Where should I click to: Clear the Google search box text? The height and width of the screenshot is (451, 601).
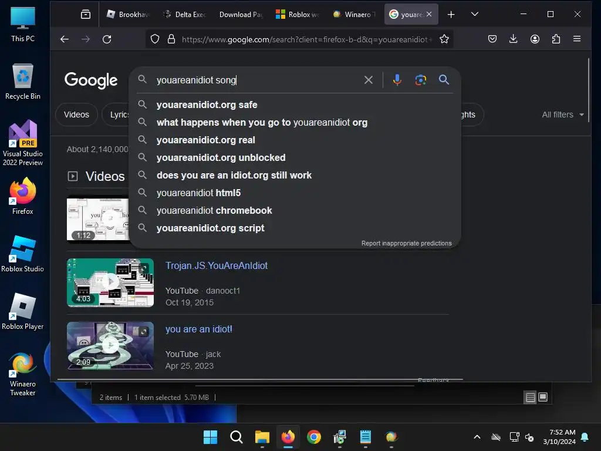[369, 80]
